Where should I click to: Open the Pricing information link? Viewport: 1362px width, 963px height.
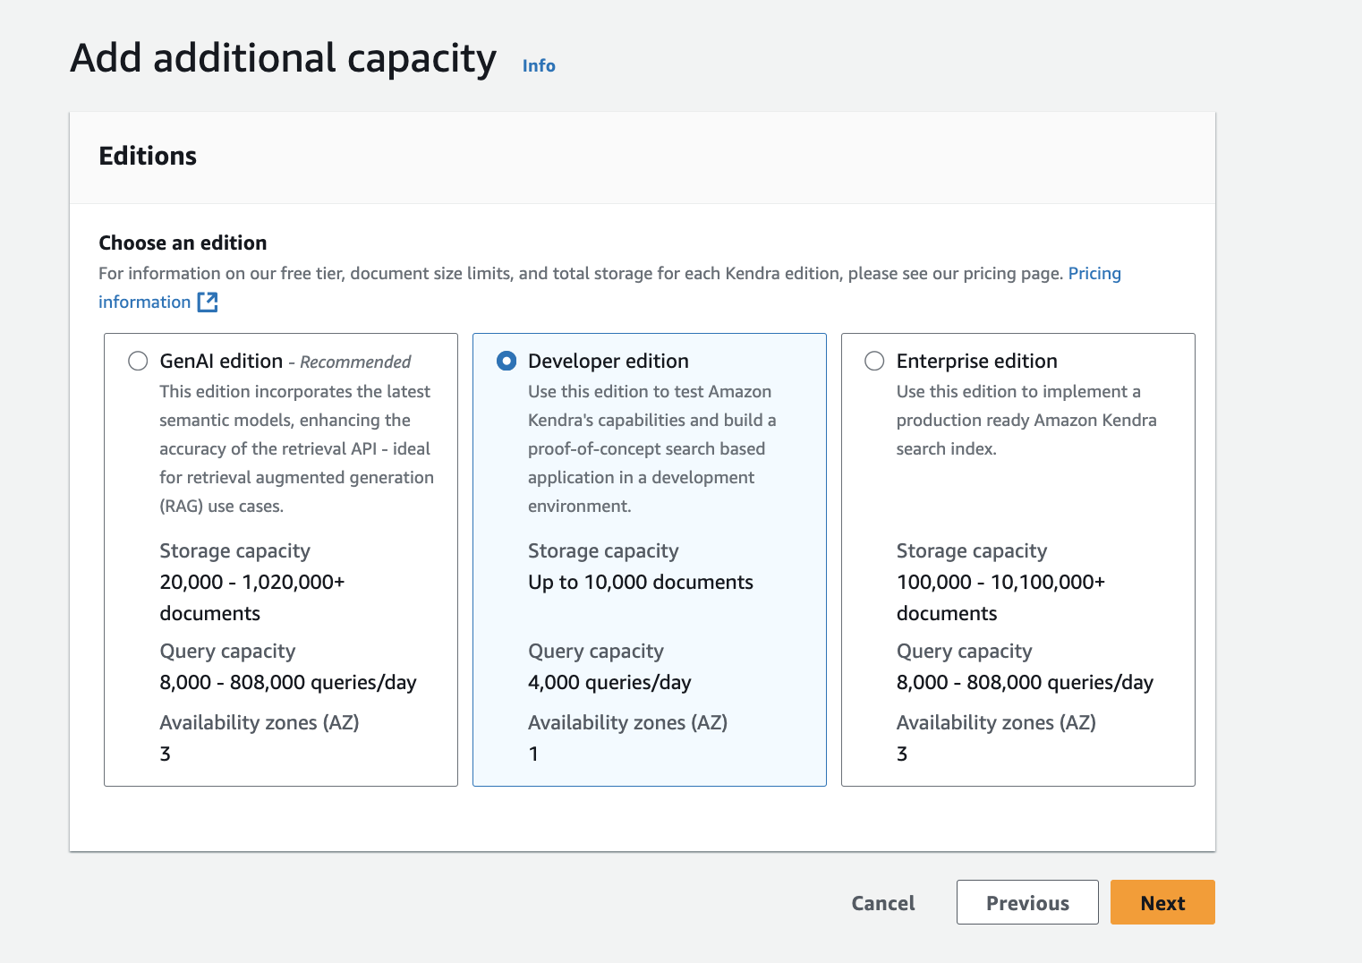click(1094, 274)
